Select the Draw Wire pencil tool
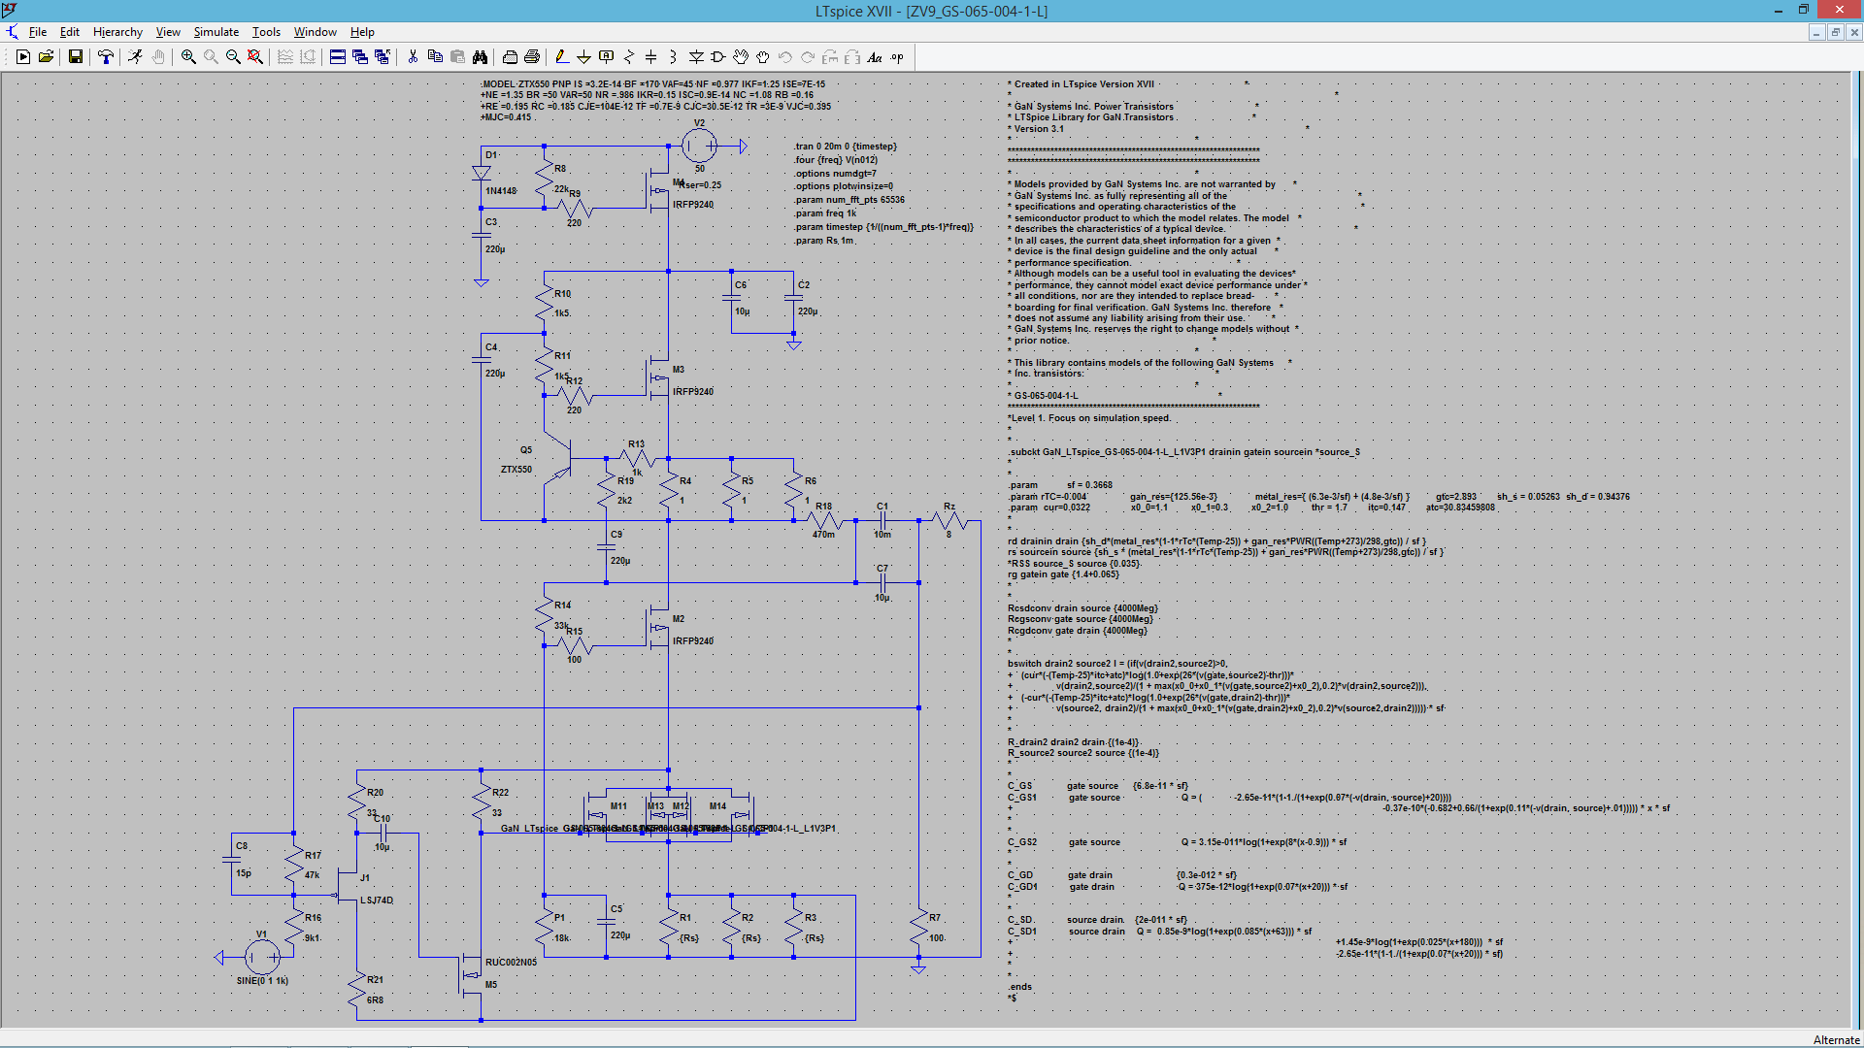 pyautogui.click(x=561, y=57)
